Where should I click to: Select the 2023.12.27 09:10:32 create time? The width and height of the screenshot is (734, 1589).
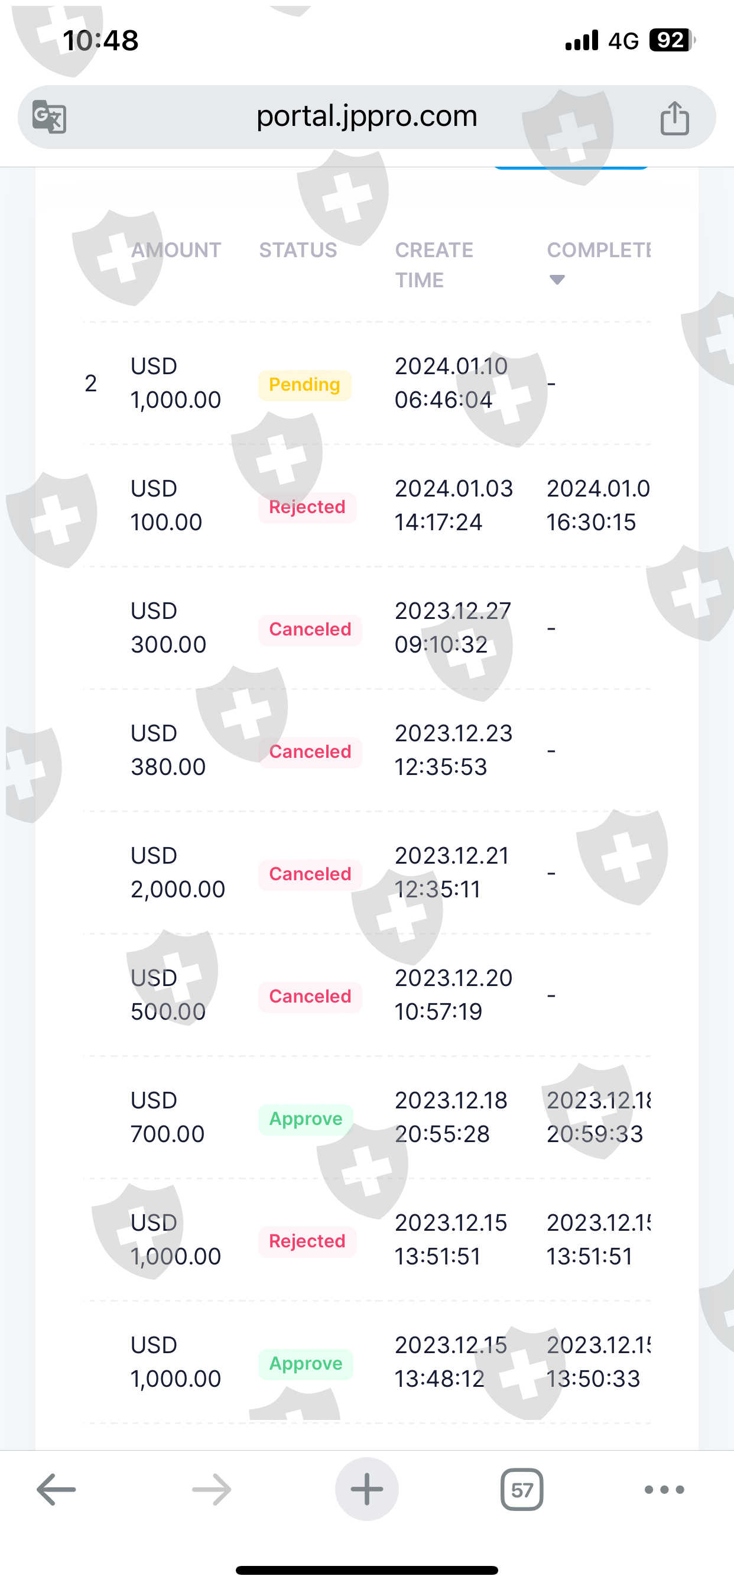(x=452, y=627)
